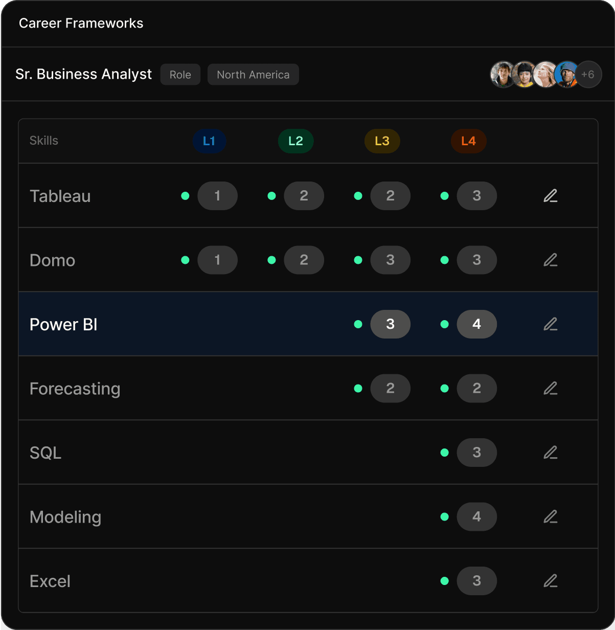Click the first member avatar
615x630 pixels.
pos(503,75)
